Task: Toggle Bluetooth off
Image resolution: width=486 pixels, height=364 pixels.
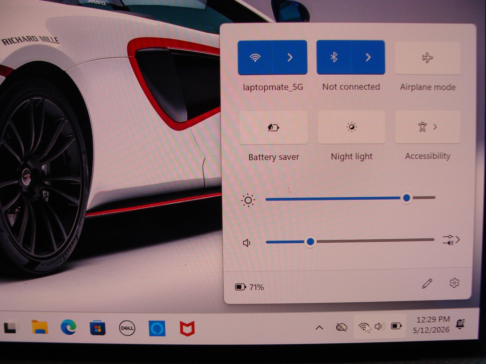Action: pyautogui.click(x=334, y=57)
